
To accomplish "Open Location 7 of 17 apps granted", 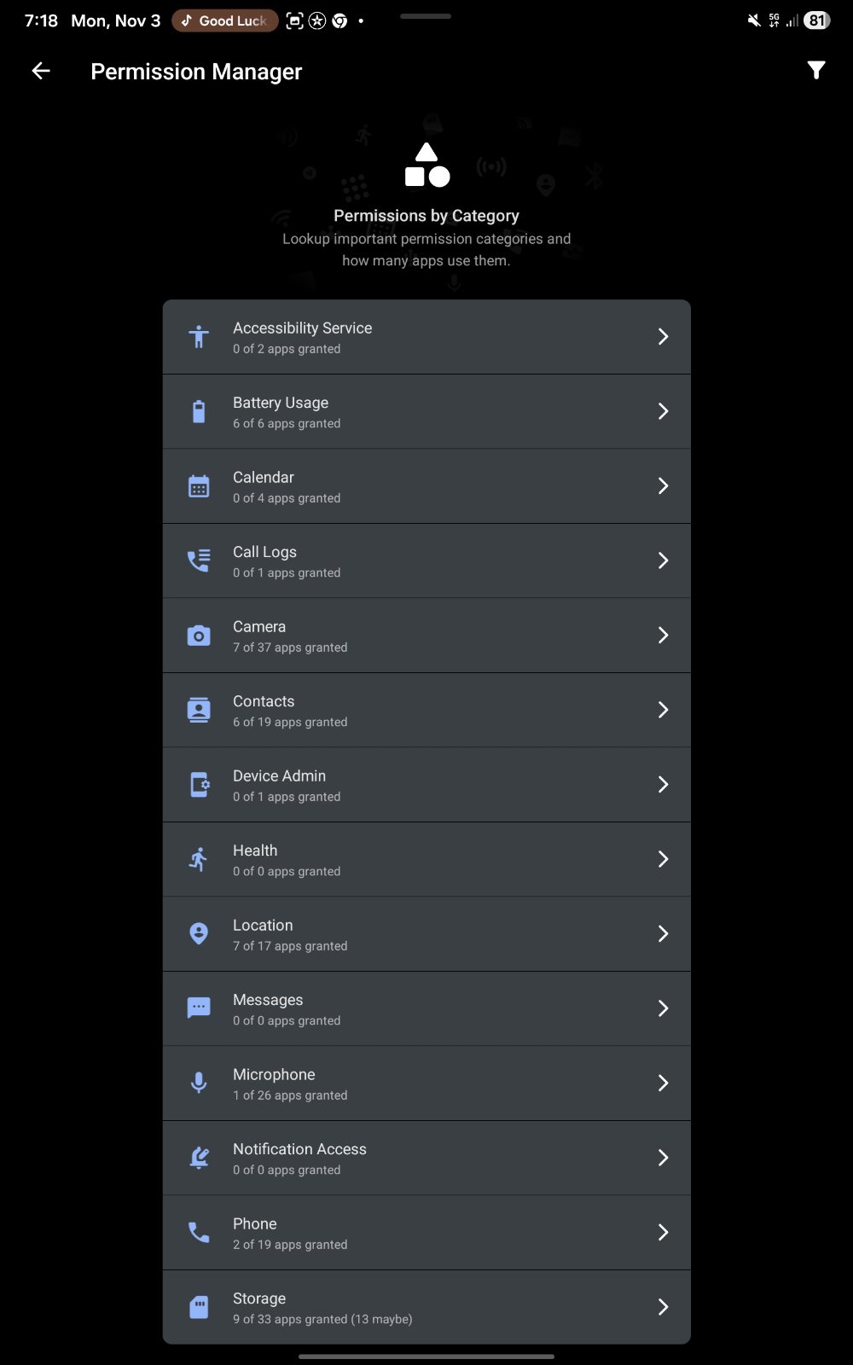I will click(x=426, y=933).
